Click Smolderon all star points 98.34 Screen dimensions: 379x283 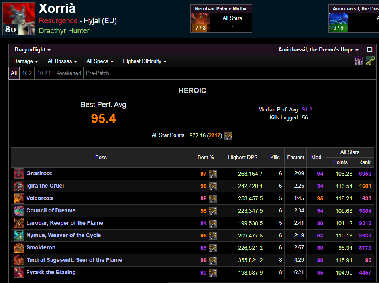345,248
